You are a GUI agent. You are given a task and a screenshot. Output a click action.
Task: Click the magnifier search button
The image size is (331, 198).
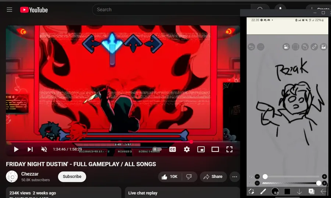coord(260,10)
